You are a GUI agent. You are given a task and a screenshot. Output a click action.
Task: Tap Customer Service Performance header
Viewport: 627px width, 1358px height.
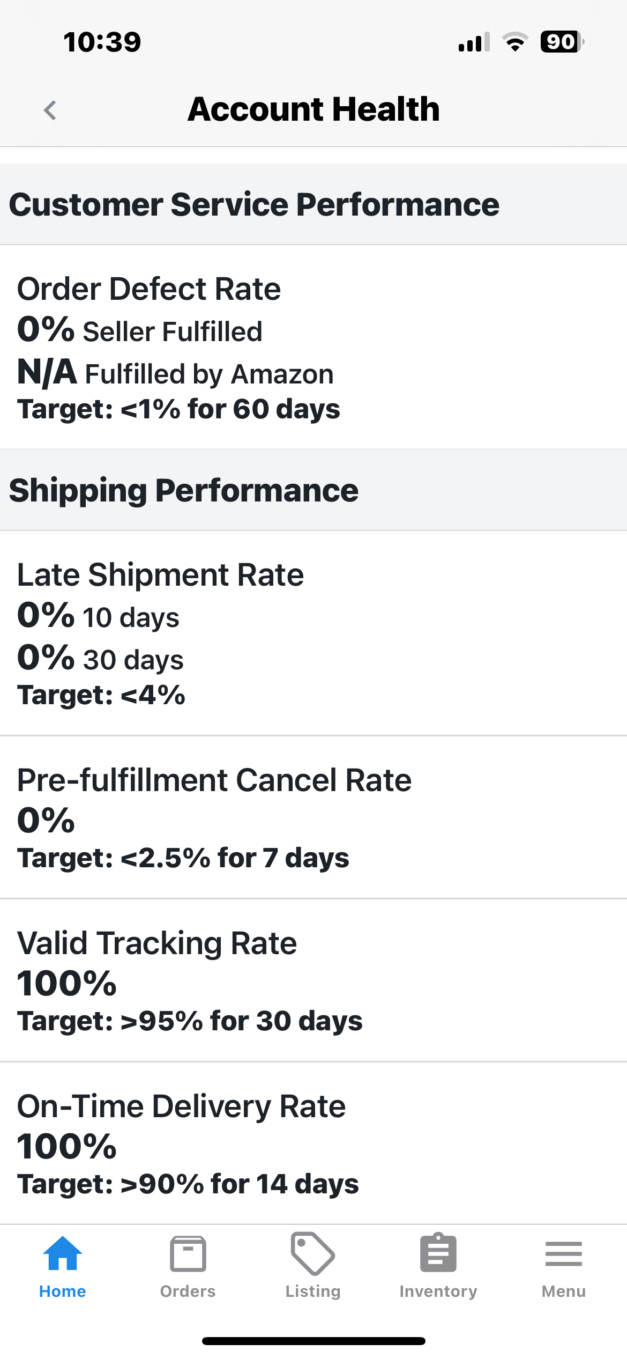[x=313, y=204]
